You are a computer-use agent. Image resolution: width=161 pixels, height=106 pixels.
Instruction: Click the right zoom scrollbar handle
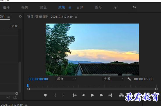[156, 89]
